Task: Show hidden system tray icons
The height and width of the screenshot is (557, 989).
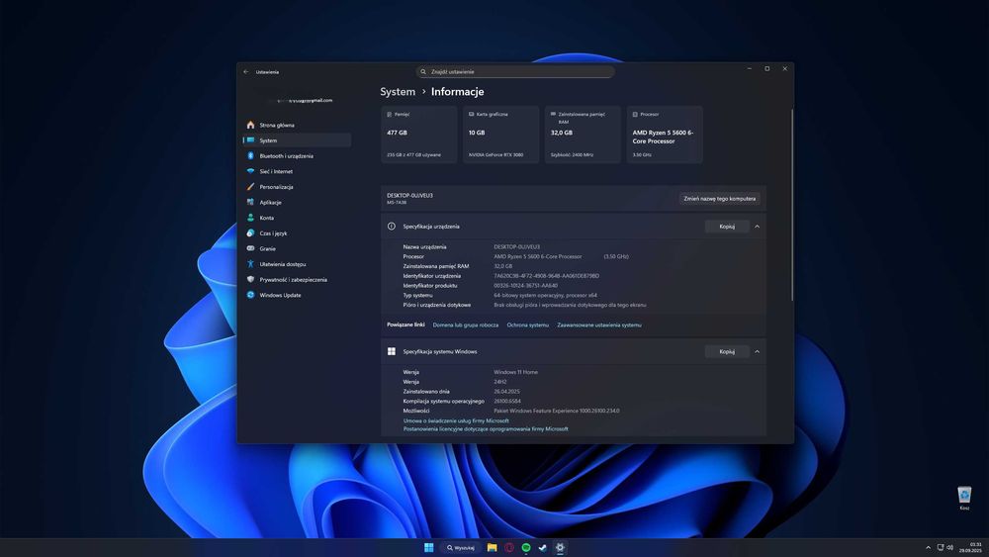Action: [928, 547]
